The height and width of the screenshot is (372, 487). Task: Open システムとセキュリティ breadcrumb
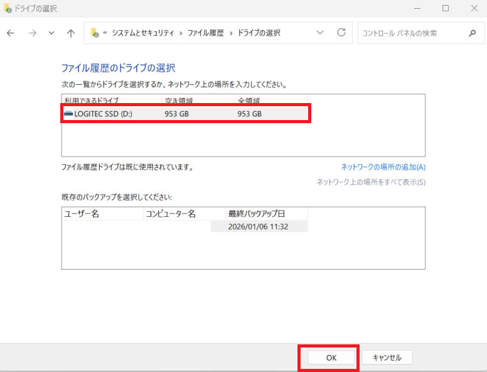click(x=143, y=33)
